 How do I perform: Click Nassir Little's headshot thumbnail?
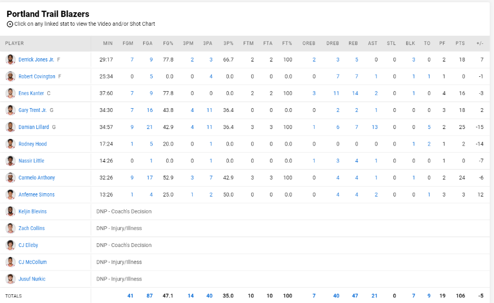(10, 161)
